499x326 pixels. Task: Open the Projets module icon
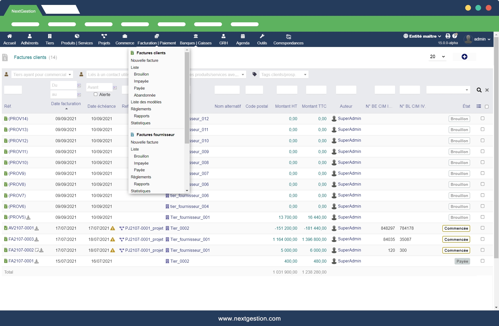pos(104,36)
